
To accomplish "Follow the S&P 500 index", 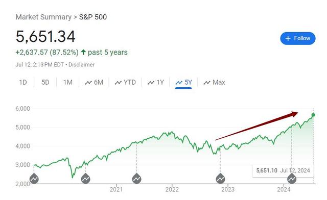I will [x=298, y=38].
